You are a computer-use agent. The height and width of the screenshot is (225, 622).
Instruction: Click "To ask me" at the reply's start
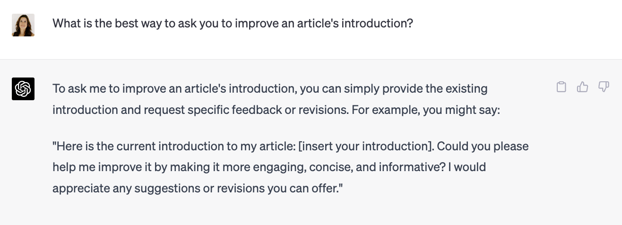(x=76, y=88)
